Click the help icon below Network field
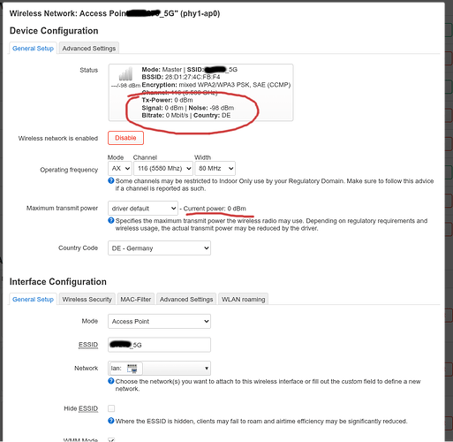The image size is (453, 442). tap(111, 381)
